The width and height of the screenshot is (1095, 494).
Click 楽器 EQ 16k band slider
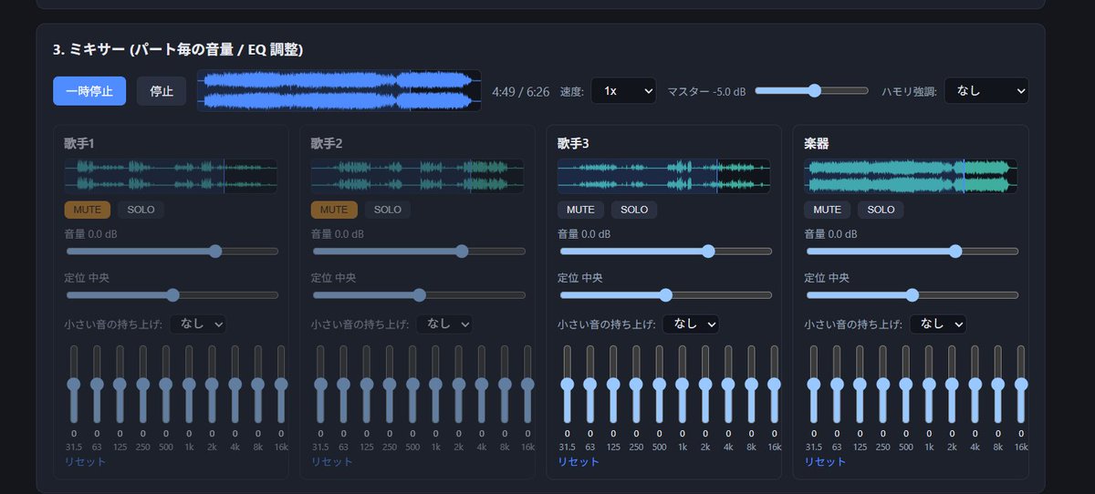point(1020,385)
